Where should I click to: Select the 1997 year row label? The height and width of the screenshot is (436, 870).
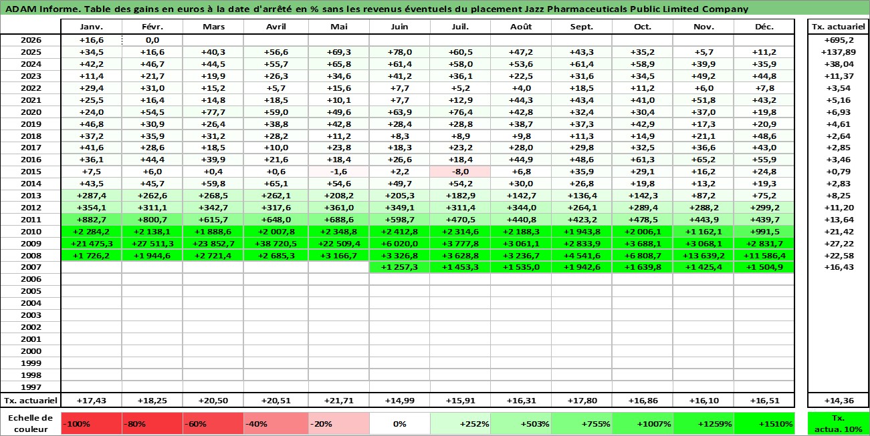pos(30,387)
